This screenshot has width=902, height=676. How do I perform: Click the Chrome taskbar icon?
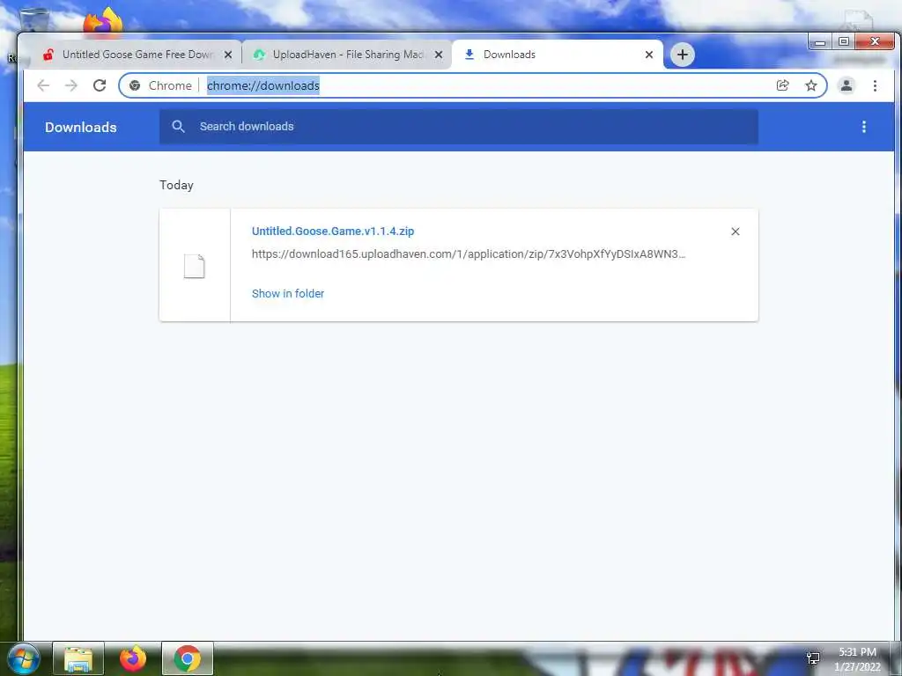(188, 658)
